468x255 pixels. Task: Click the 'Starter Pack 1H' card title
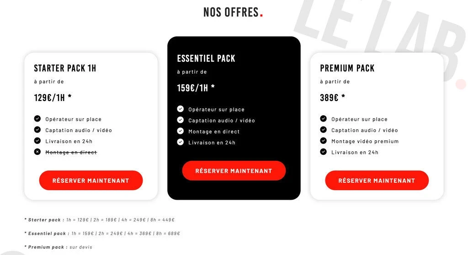click(65, 69)
